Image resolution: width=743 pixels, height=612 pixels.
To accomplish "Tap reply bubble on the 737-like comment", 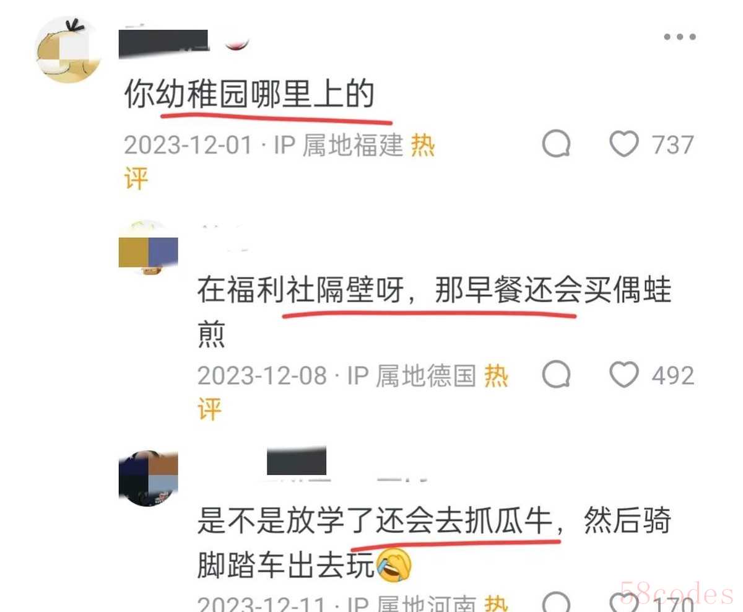I will (557, 145).
